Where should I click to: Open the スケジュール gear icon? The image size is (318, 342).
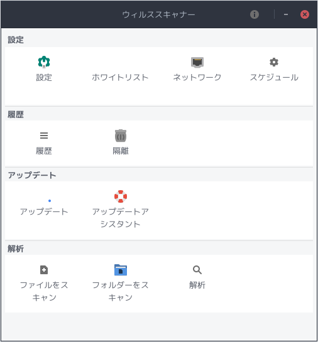click(274, 62)
